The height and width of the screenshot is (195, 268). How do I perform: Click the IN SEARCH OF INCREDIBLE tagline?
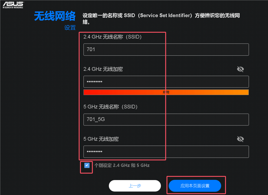click(x=13, y=8)
